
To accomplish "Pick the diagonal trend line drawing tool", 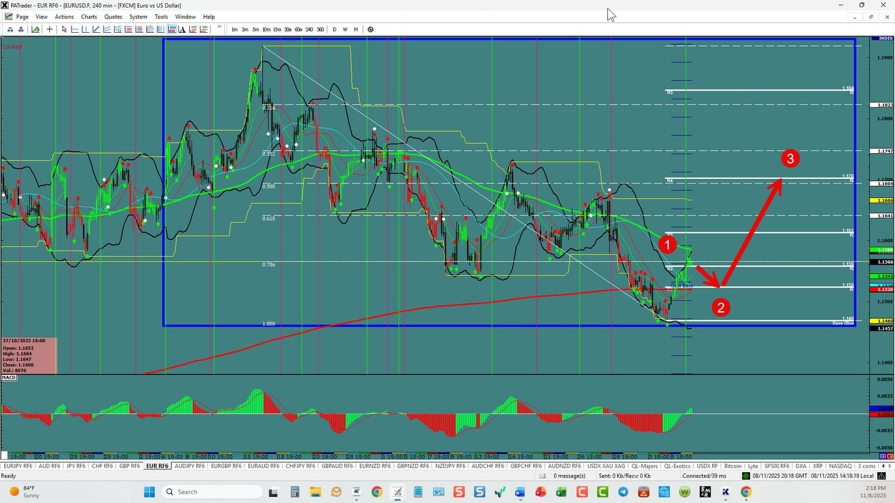I will 96,29.
